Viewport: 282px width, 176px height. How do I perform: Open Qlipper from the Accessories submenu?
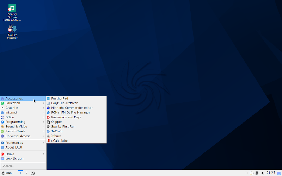(x=76, y=122)
